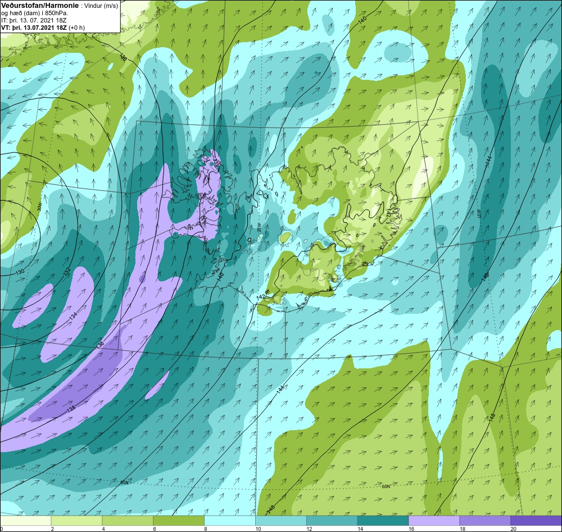Click the "IT: þri. 13. 07. 2021 18Z" line
The height and width of the screenshot is (532, 562).
tap(34, 20)
